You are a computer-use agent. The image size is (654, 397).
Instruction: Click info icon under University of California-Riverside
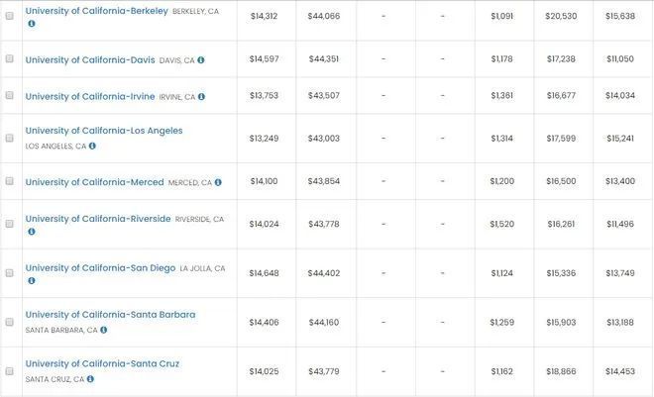[32, 232]
